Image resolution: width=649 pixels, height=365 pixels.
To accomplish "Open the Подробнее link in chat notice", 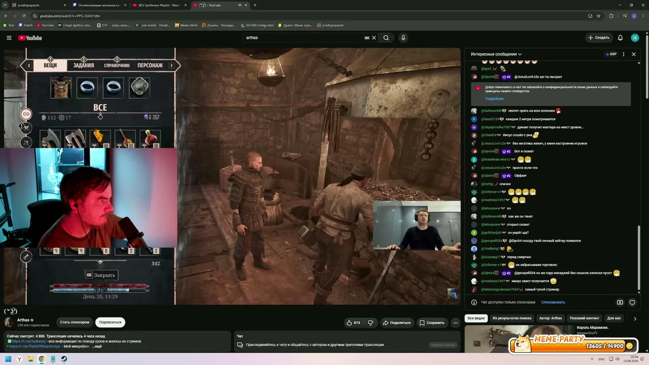I will [x=494, y=99].
